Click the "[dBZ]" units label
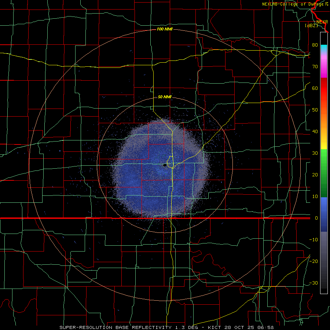 [311, 25]
